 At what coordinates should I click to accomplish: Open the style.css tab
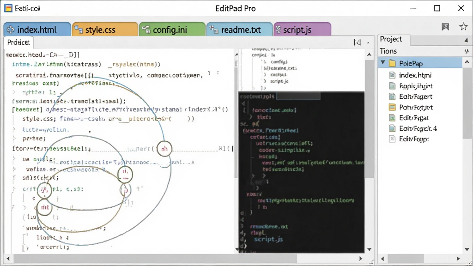click(105, 30)
